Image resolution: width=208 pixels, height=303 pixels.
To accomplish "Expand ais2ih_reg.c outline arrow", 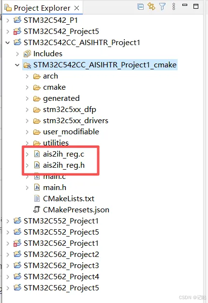I will (27, 154).
